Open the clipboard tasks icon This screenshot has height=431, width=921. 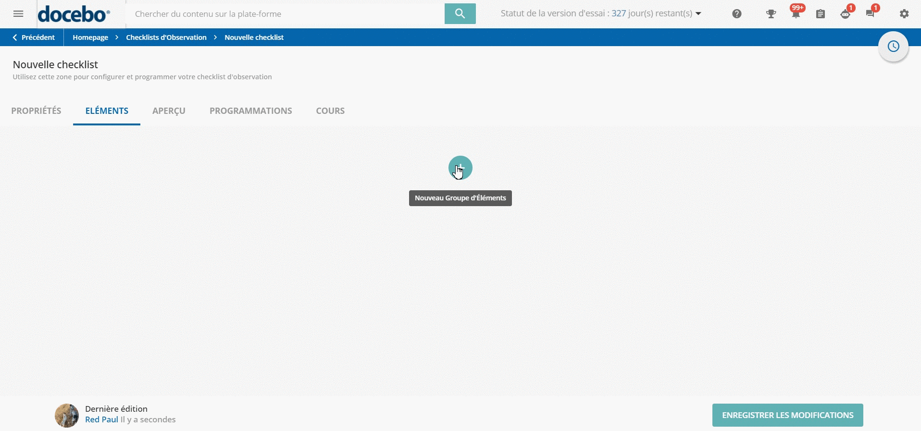(821, 14)
